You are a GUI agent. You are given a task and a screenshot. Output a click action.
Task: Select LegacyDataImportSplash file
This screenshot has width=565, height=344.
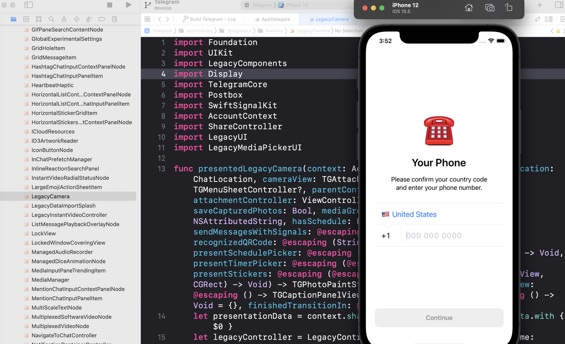coord(64,206)
